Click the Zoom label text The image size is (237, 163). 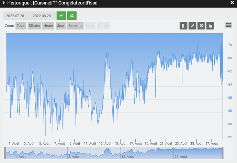click(9, 25)
